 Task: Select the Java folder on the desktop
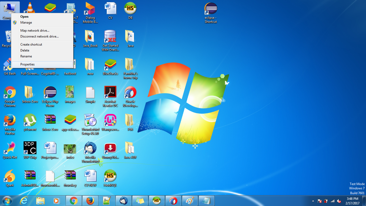point(130,39)
